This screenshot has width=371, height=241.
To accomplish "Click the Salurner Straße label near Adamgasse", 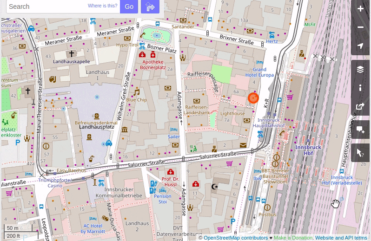I will click(x=218, y=156).
